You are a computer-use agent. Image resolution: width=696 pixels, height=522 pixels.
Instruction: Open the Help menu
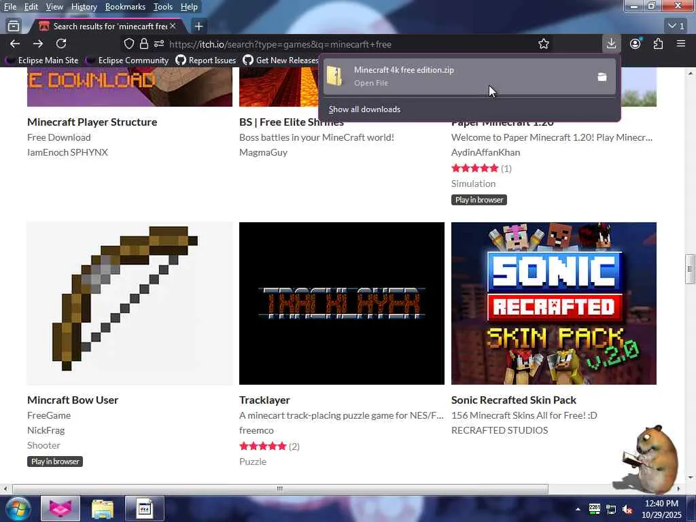pyautogui.click(x=189, y=7)
